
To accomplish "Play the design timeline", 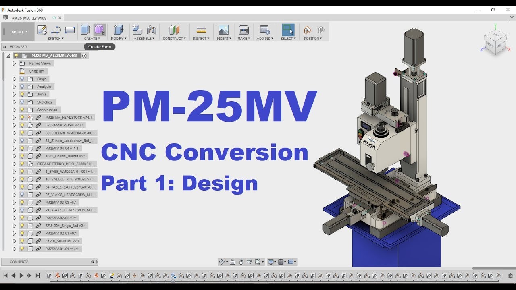I will click(x=21, y=276).
